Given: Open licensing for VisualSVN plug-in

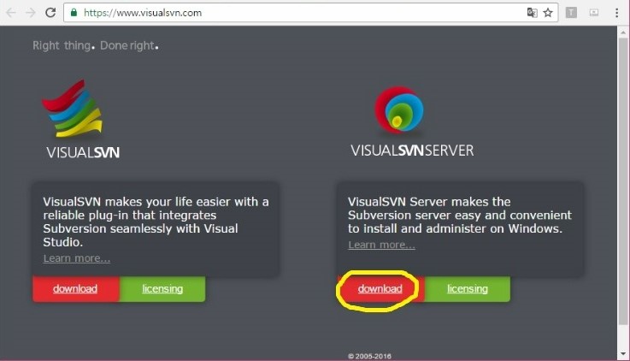Looking at the screenshot, I should pyautogui.click(x=162, y=288).
